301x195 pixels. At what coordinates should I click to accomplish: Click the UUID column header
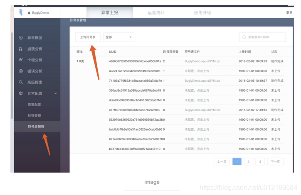(113, 52)
